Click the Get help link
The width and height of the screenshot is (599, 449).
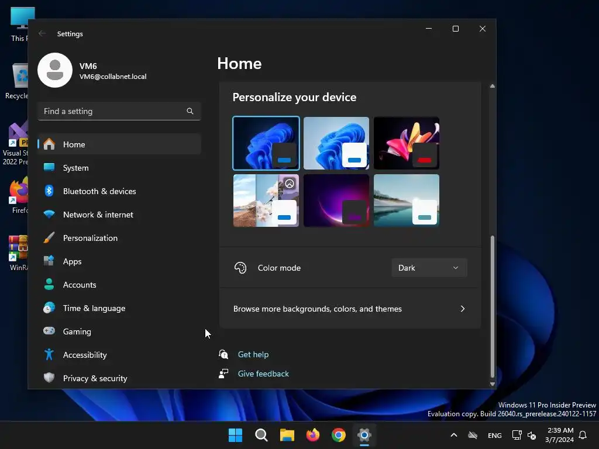pyautogui.click(x=253, y=354)
